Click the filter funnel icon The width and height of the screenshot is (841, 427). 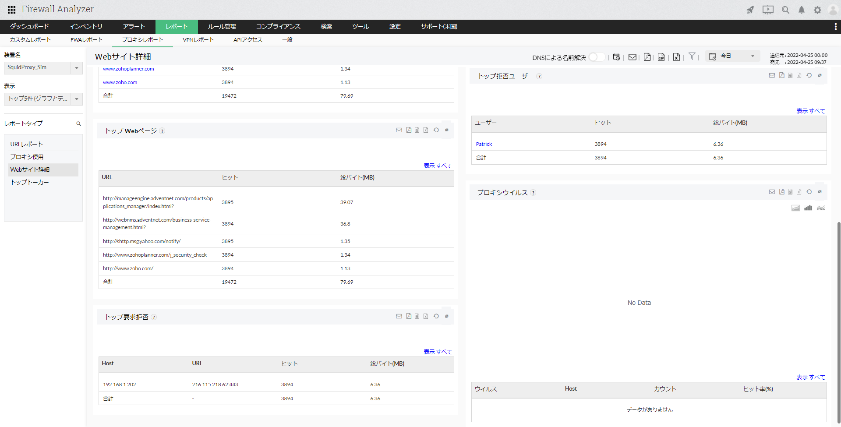[x=692, y=56]
